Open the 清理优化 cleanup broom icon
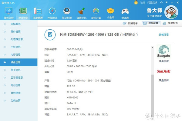Viewport: 182px width, 121px height. 81,13
